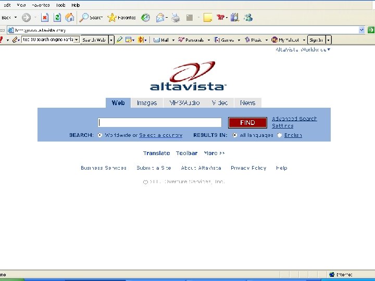The width and height of the screenshot is (375, 281).
Task: Expand Yahoo search box suggestions dropdown
Action: (76, 40)
